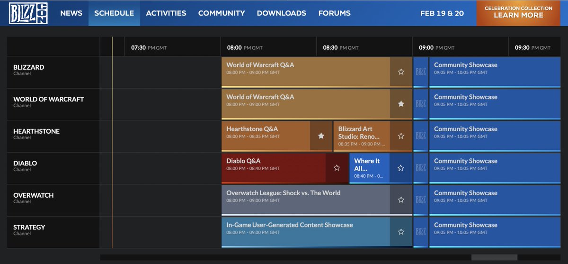This screenshot has width=568, height=264.
Task: Open World of Warcraft Q&A on Blizzard channel
Action: (x=306, y=72)
